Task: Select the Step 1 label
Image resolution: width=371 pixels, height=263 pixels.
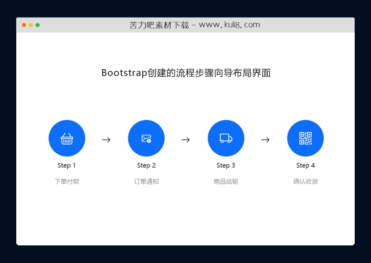Action: click(x=67, y=165)
